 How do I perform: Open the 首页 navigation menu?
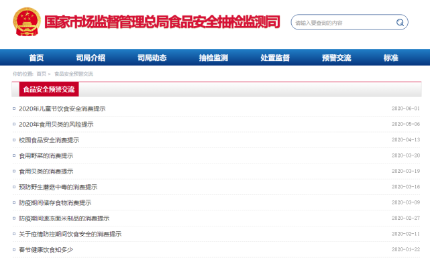click(x=36, y=58)
